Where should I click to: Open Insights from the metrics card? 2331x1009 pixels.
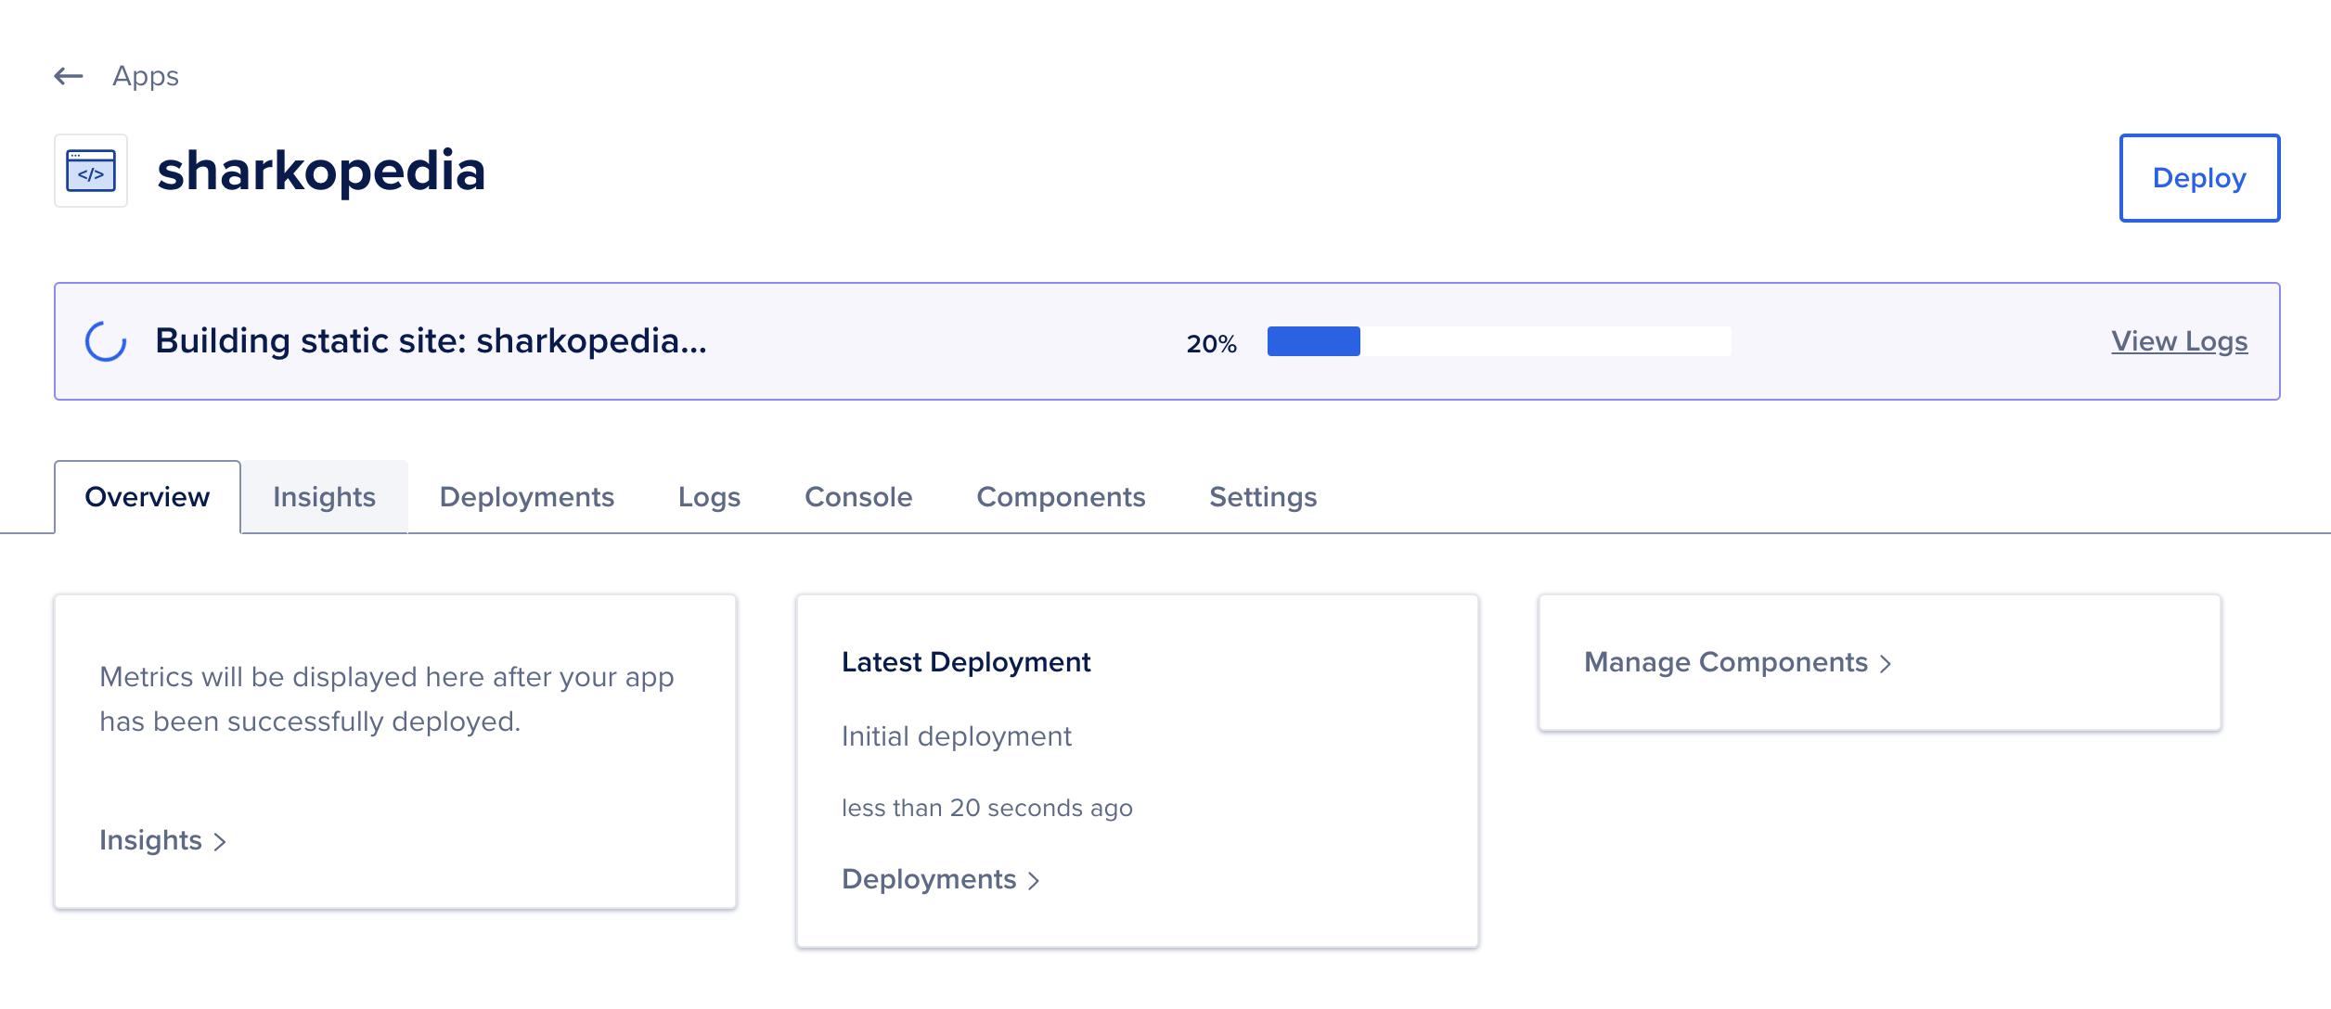click(x=150, y=841)
